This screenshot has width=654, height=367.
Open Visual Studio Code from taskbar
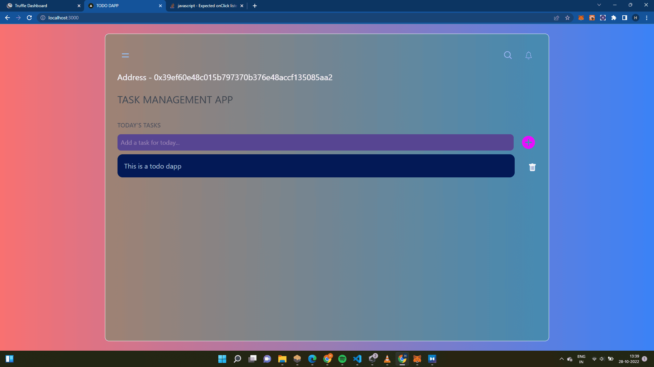(357, 359)
